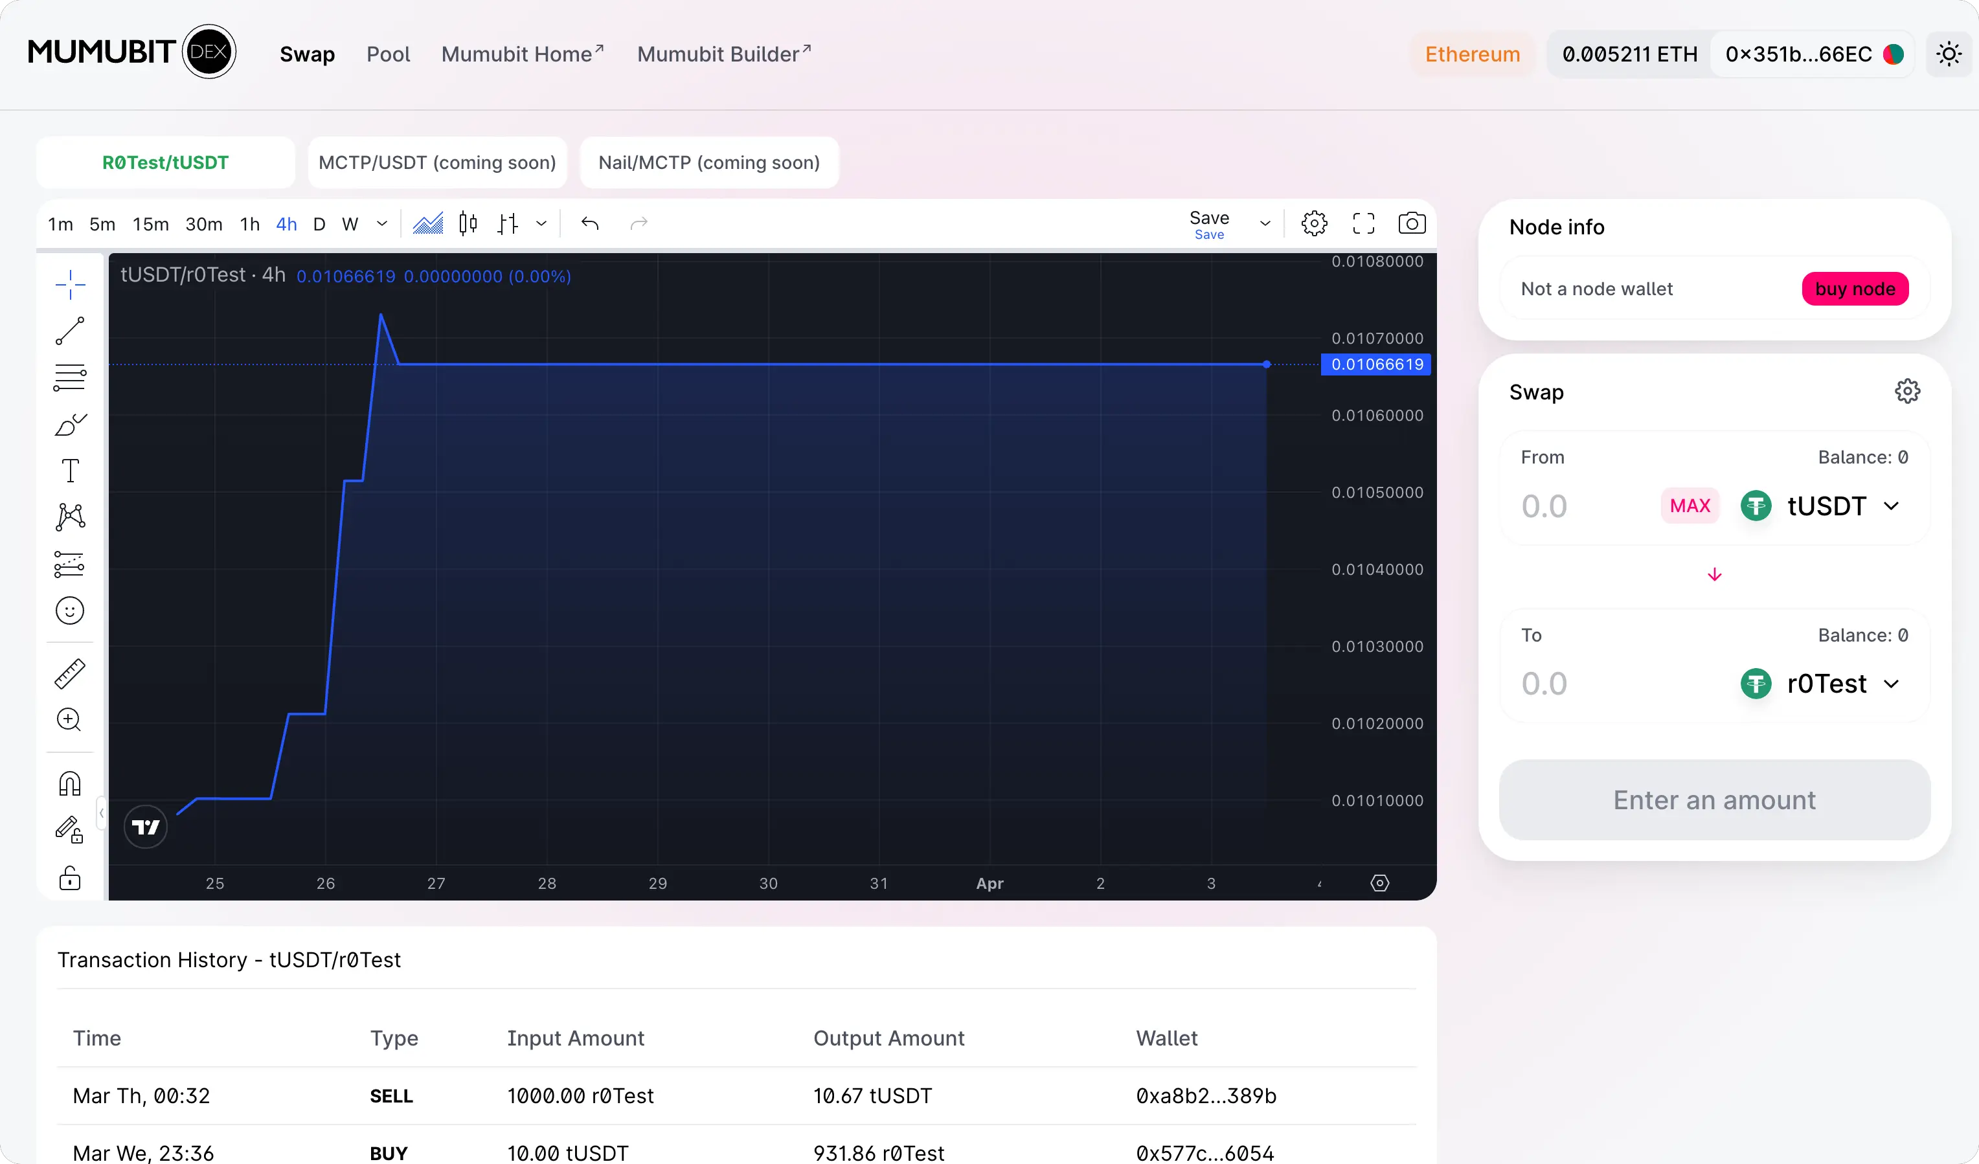Undo the last chart action

click(590, 224)
